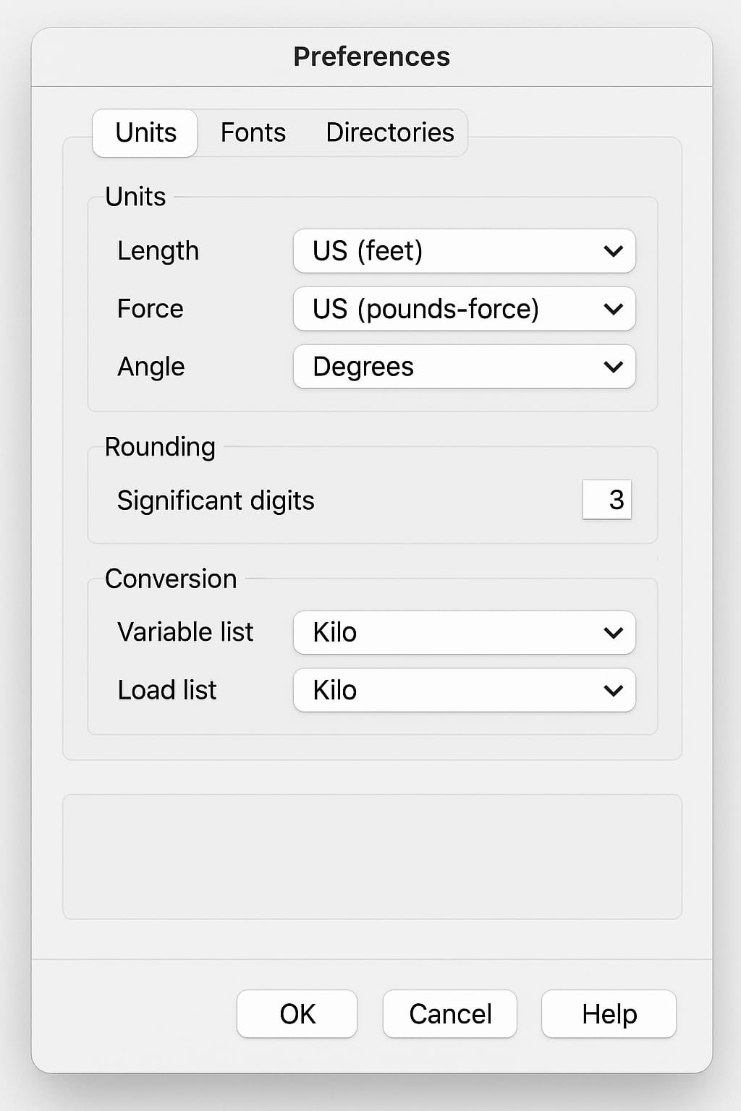This screenshot has width=741, height=1111.
Task: Switch to the Directories tab
Action: click(389, 133)
